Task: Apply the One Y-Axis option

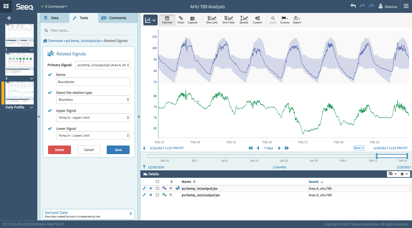Action: 228,19
